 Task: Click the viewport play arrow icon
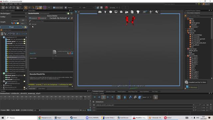pyautogui.click(x=76, y=12)
